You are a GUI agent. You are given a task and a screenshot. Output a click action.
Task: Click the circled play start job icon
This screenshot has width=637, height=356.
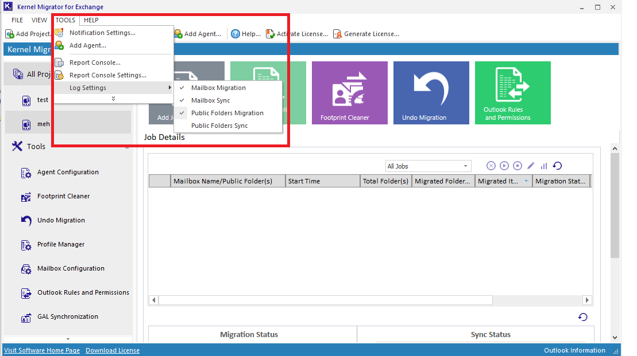504,166
